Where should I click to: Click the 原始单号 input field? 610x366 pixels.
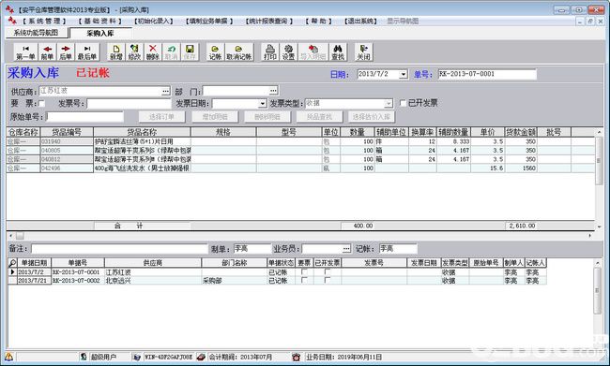84,116
